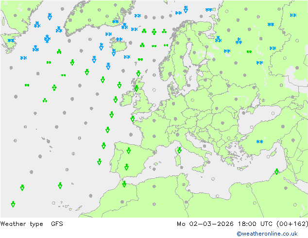Open the weatheronline.co.uk copyright link

(x=267, y=234)
